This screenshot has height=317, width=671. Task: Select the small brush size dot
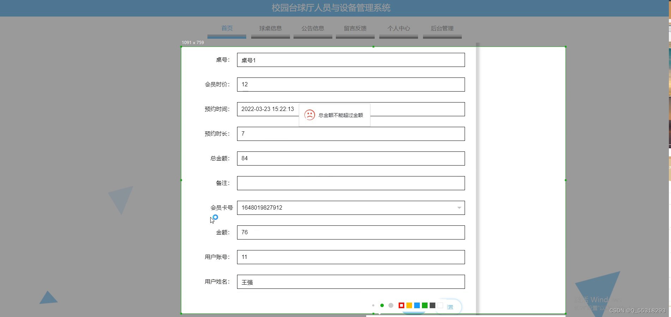[x=373, y=305]
